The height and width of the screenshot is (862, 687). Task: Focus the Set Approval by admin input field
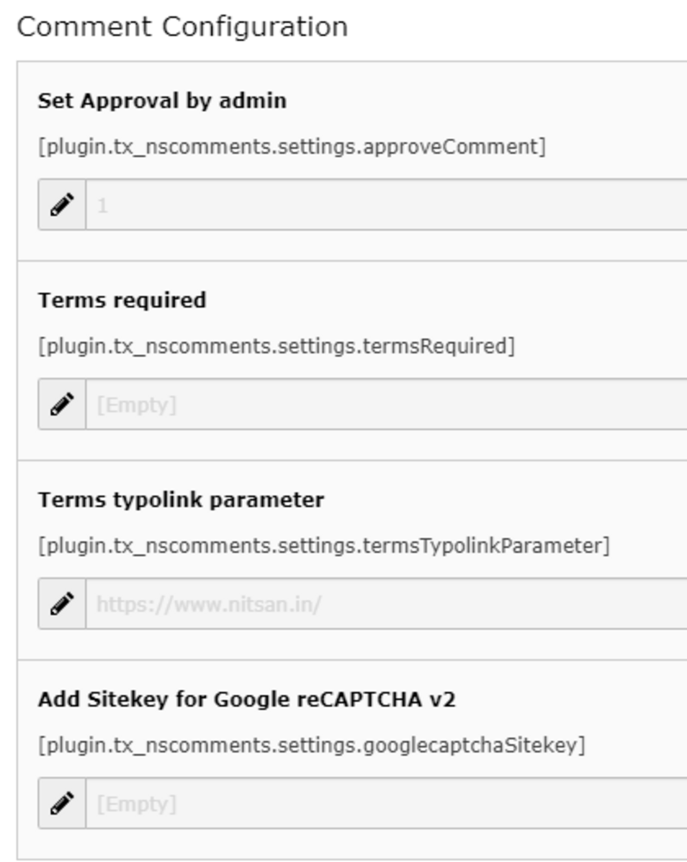pyautogui.click(x=386, y=204)
